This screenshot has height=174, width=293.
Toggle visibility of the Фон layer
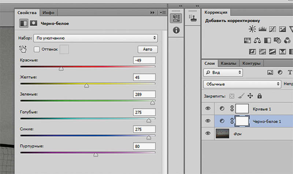click(x=208, y=133)
